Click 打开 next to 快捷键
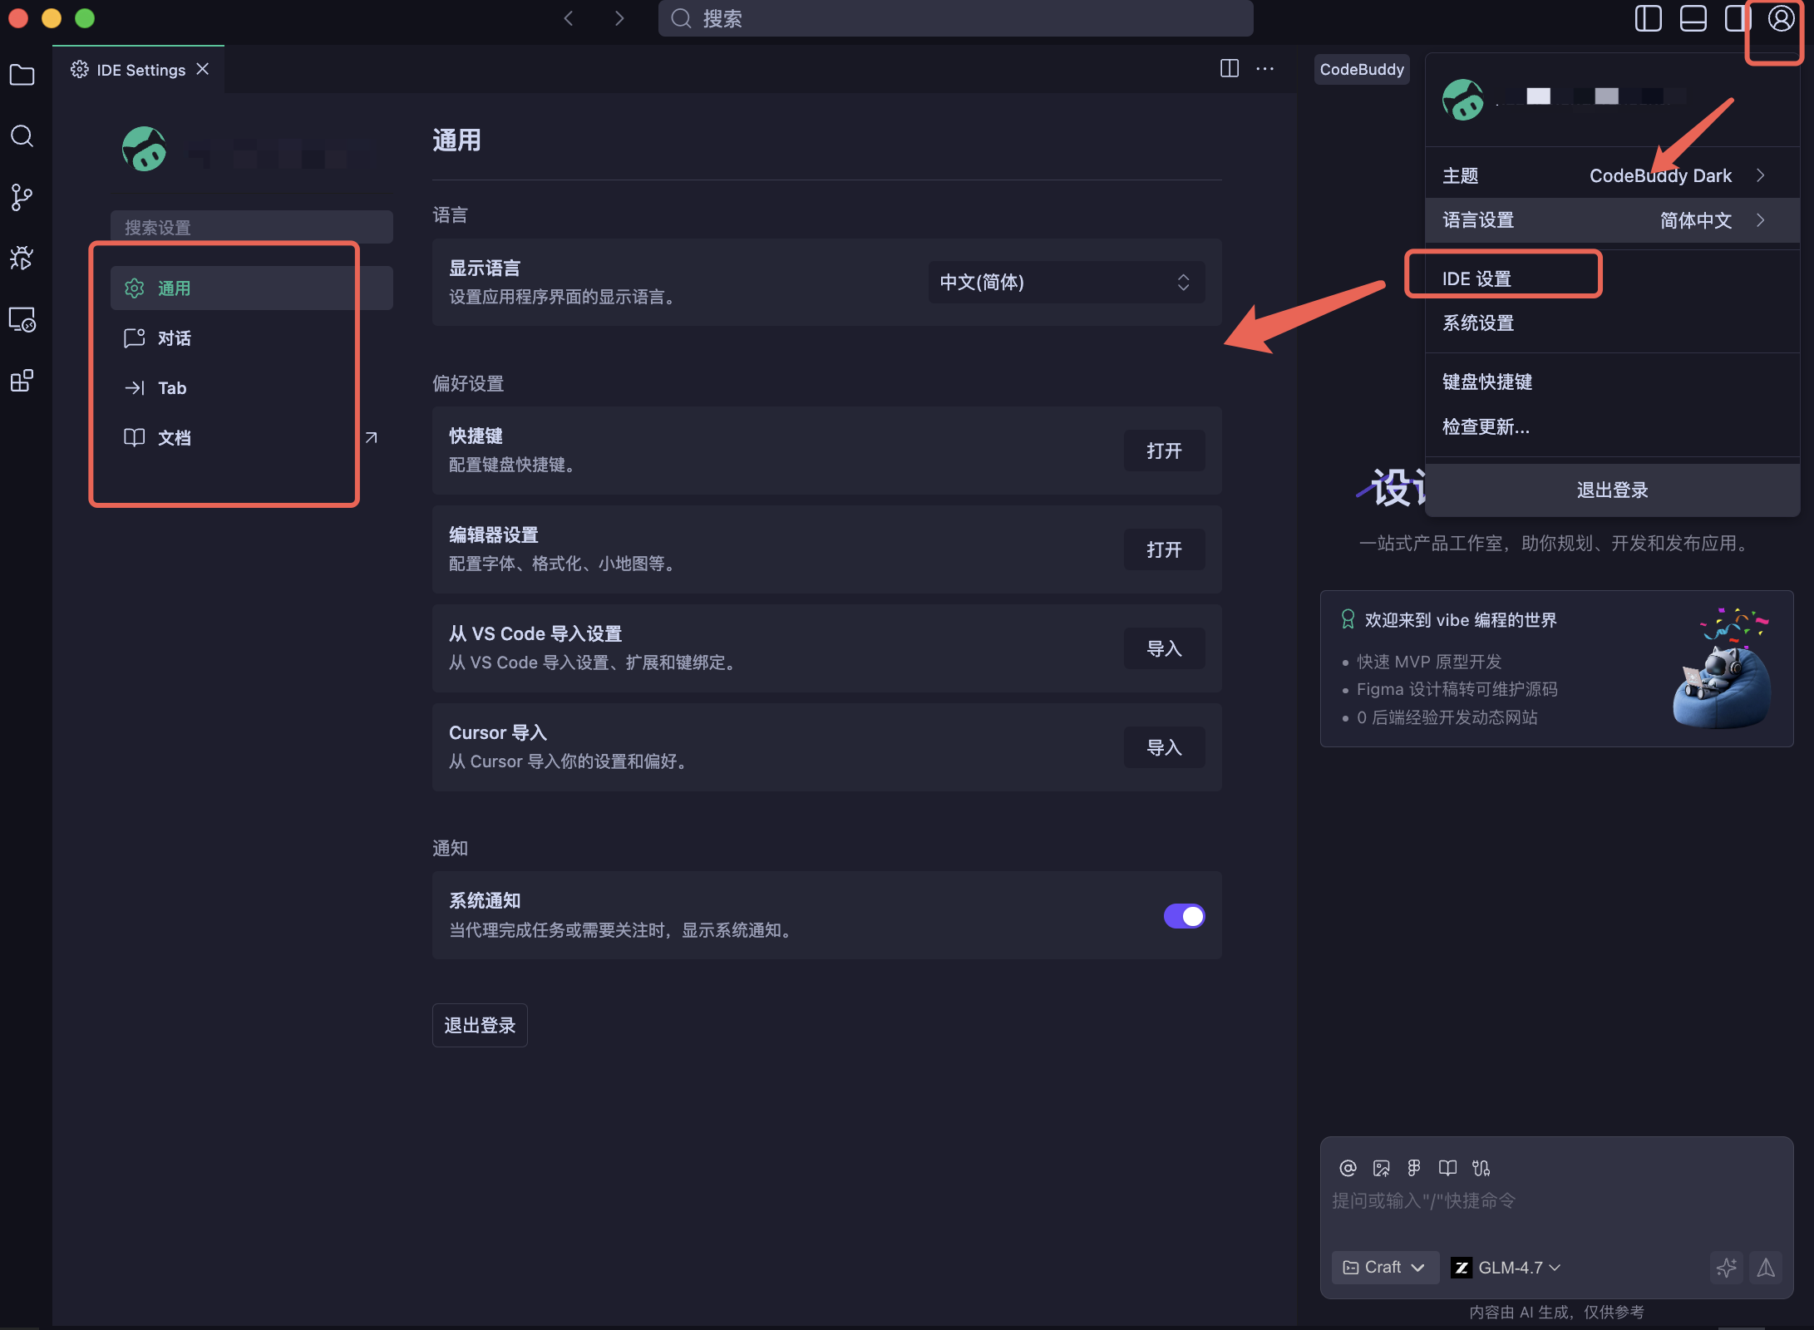This screenshot has height=1330, width=1814. pos(1164,450)
